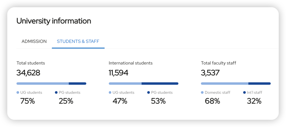Click the Total faculty staff label

(x=218, y=63)
